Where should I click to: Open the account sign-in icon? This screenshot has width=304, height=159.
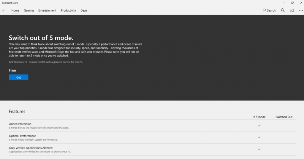(283, 10)
